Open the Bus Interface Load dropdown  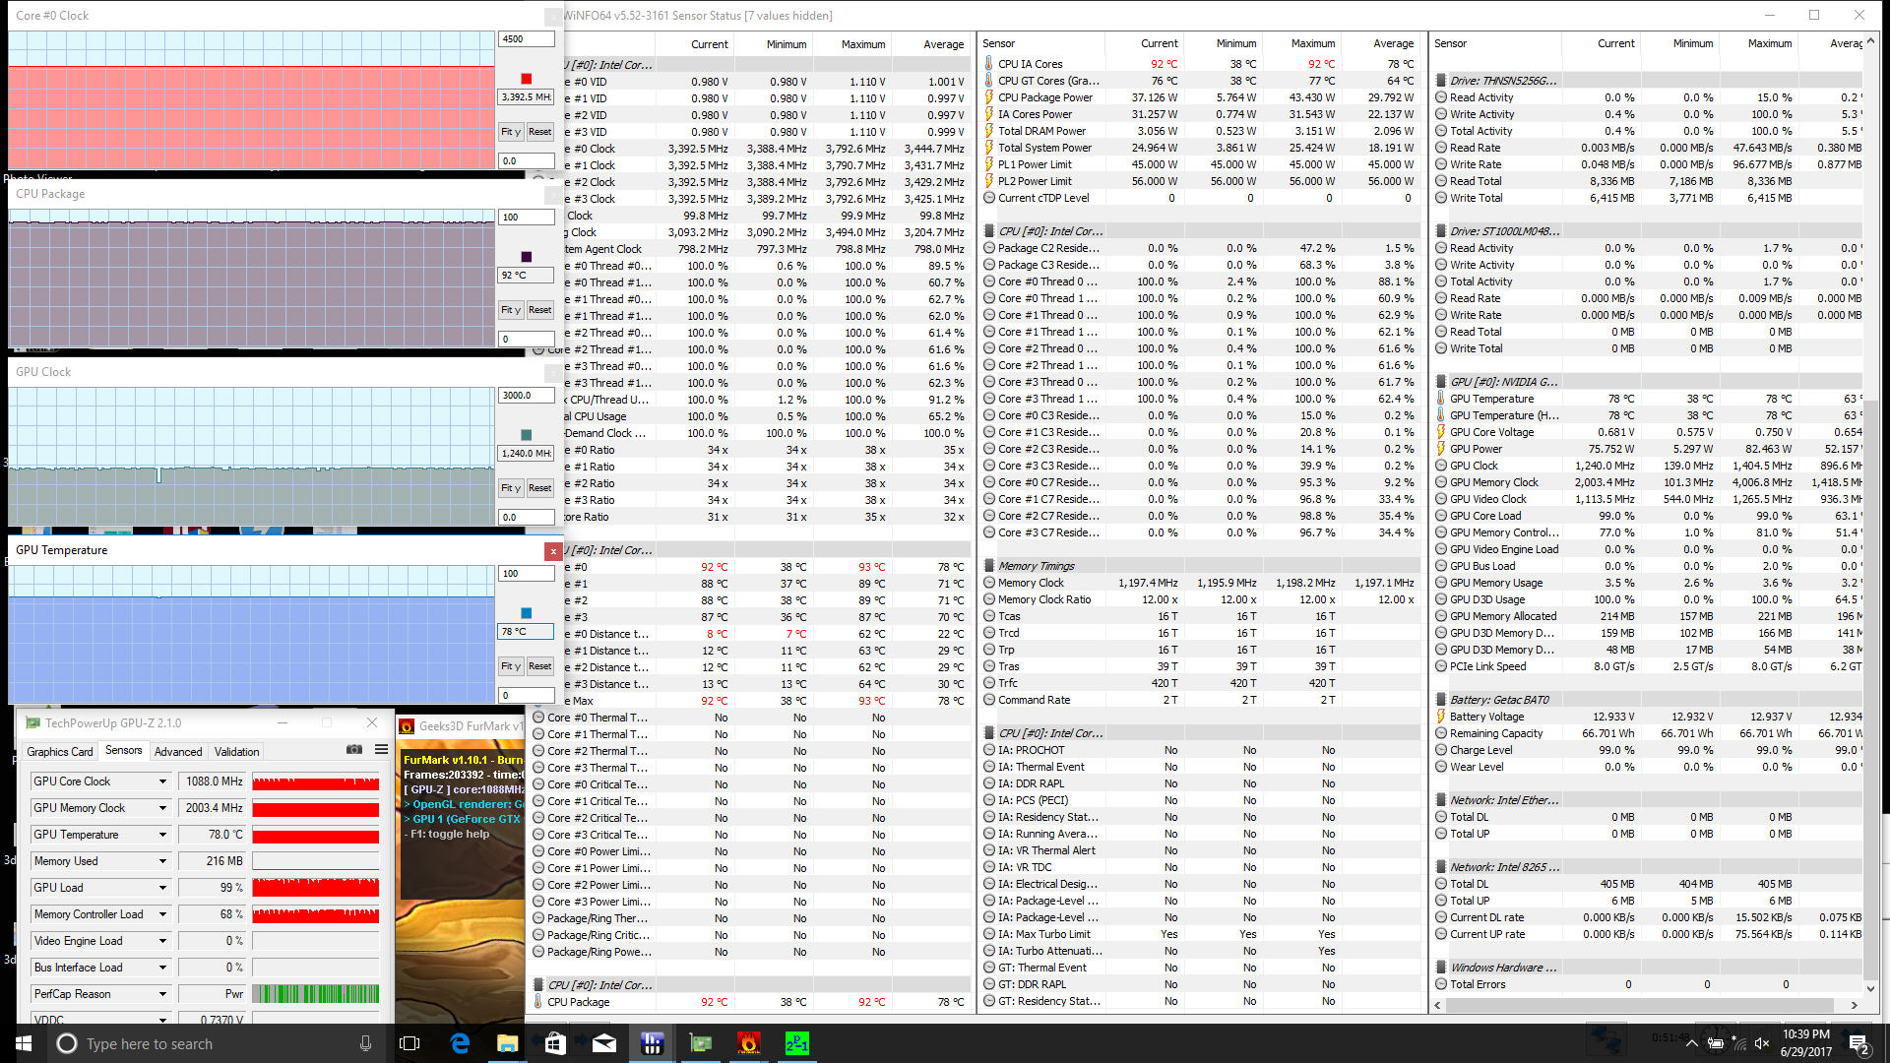point(162,968)
